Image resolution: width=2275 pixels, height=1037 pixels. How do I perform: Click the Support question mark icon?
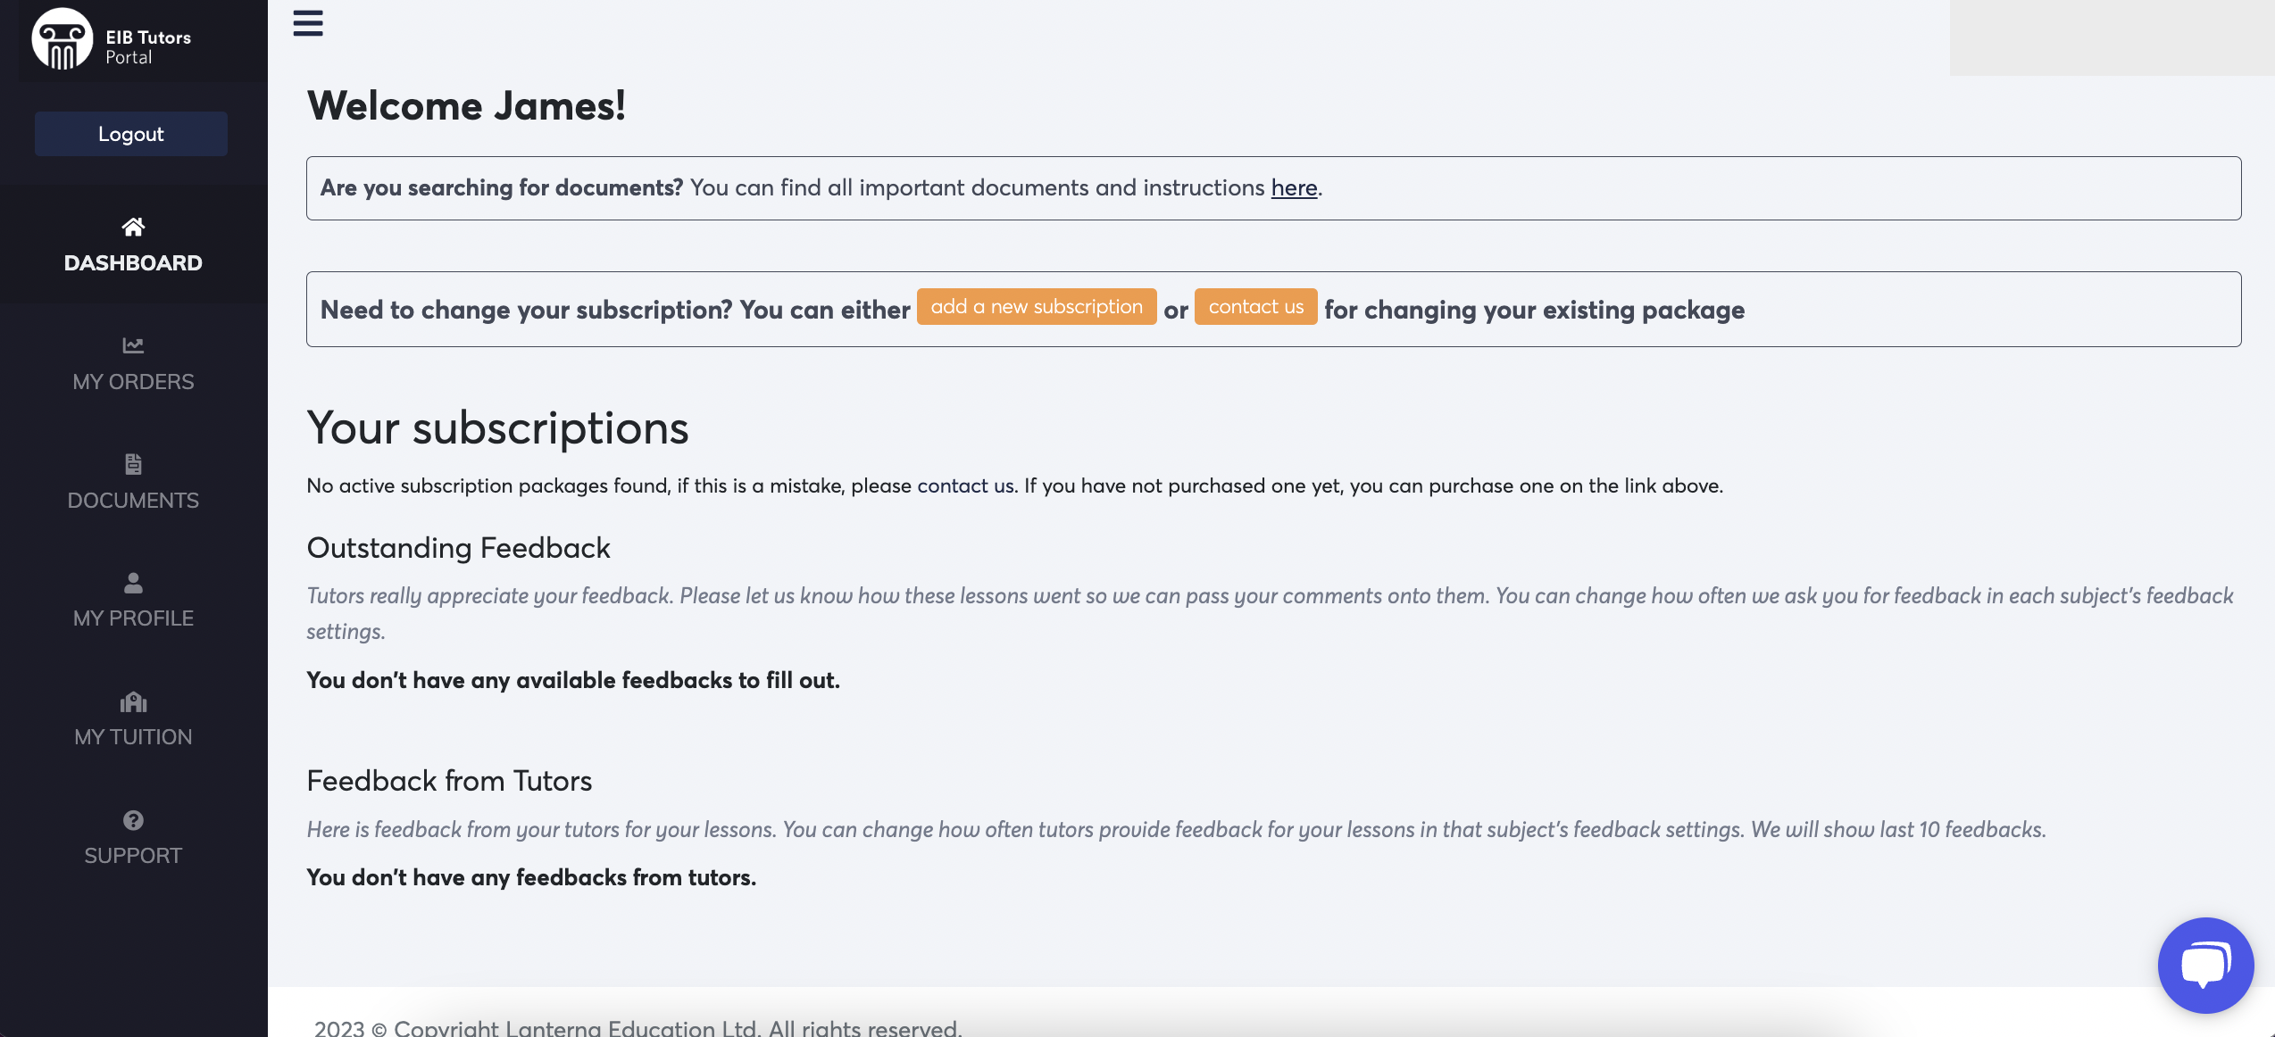[x=133, y=820]
